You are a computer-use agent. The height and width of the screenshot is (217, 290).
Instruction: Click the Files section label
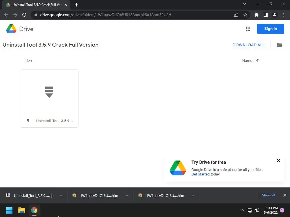[28, 61]
